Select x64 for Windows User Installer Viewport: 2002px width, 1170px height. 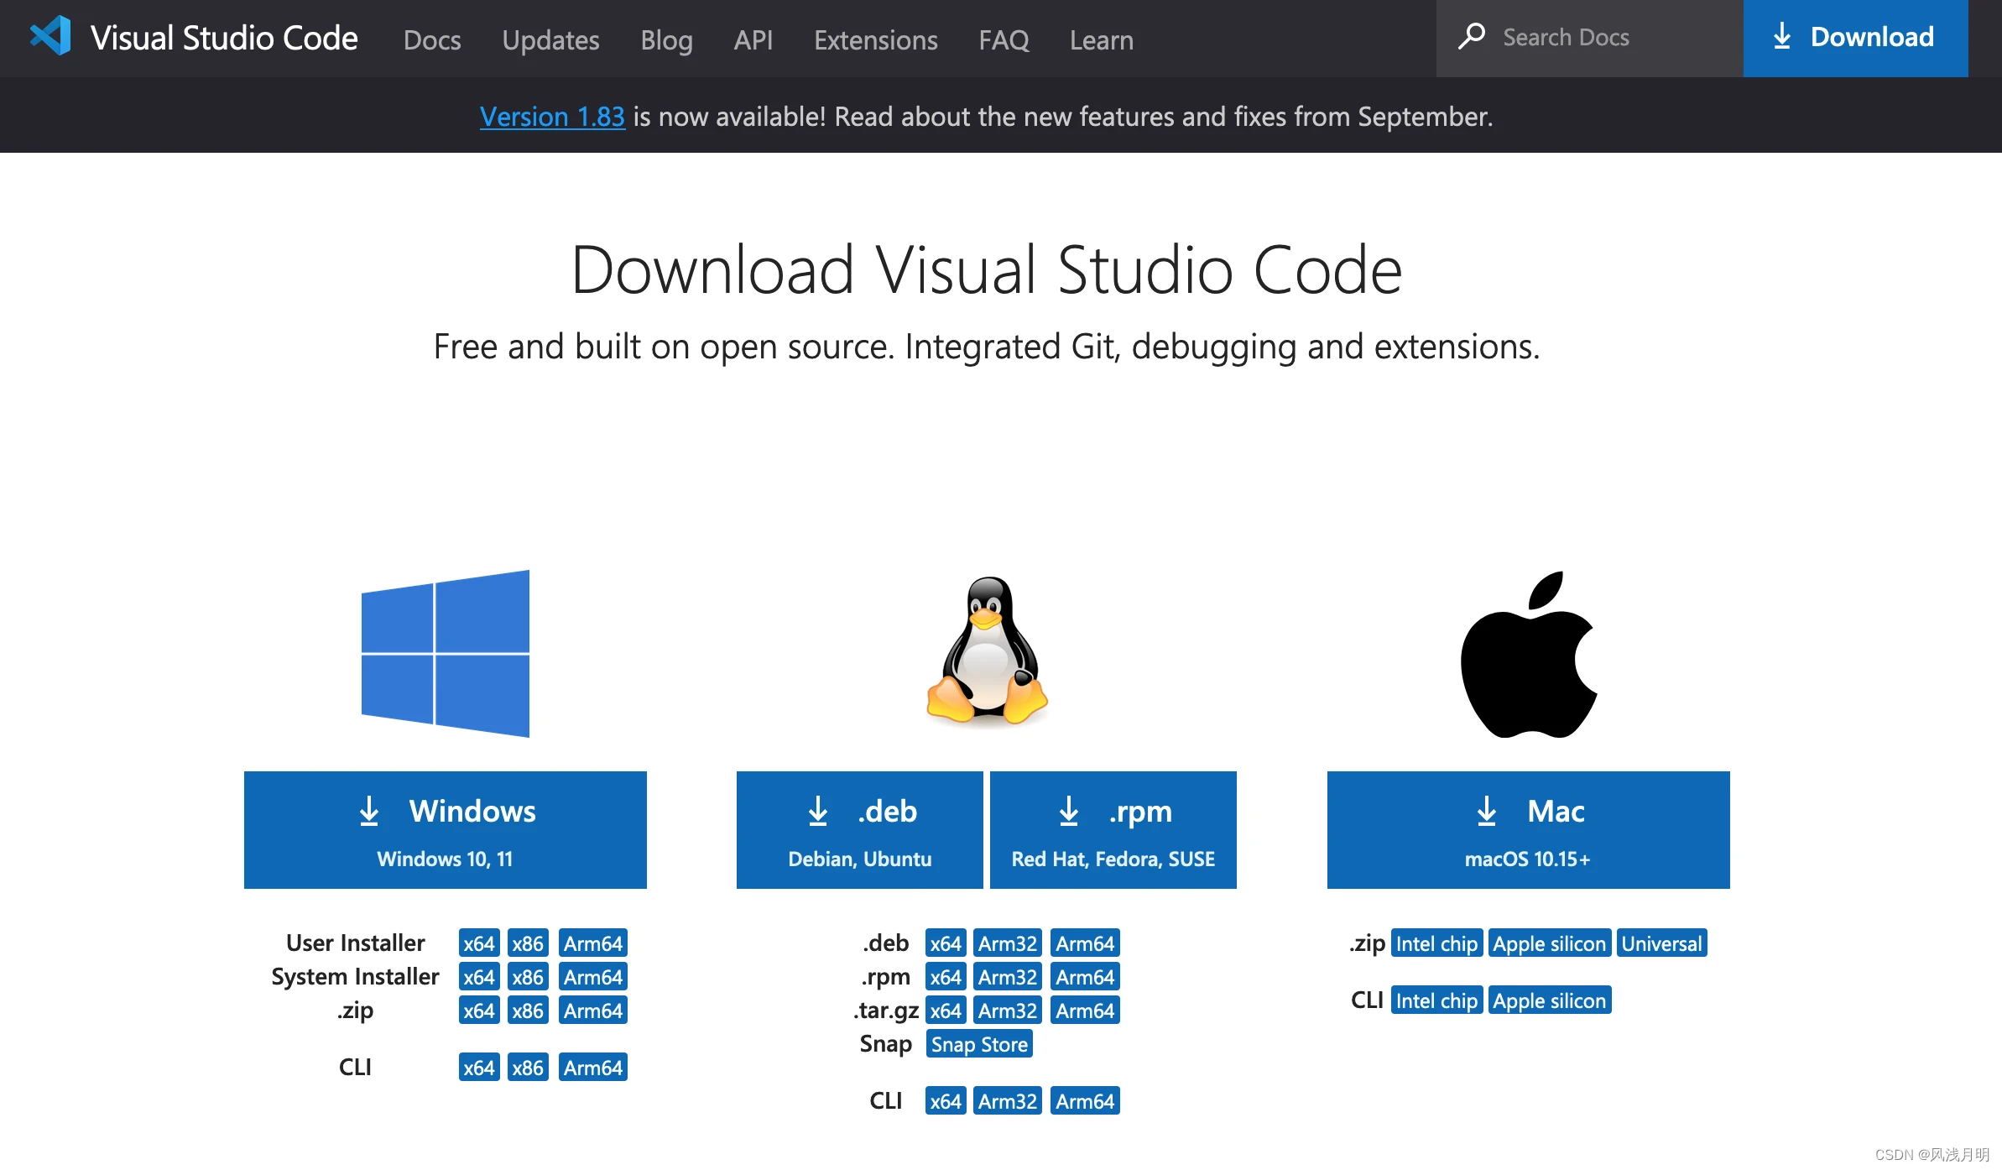click(479, 943)
